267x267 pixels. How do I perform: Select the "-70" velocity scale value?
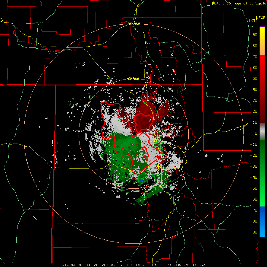click(254, 210)
